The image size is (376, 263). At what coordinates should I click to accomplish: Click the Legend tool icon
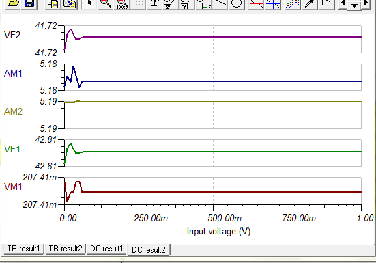(x=203, y=3)
